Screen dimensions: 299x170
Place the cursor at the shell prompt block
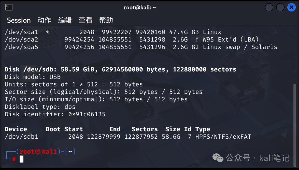tap(21, 159)
